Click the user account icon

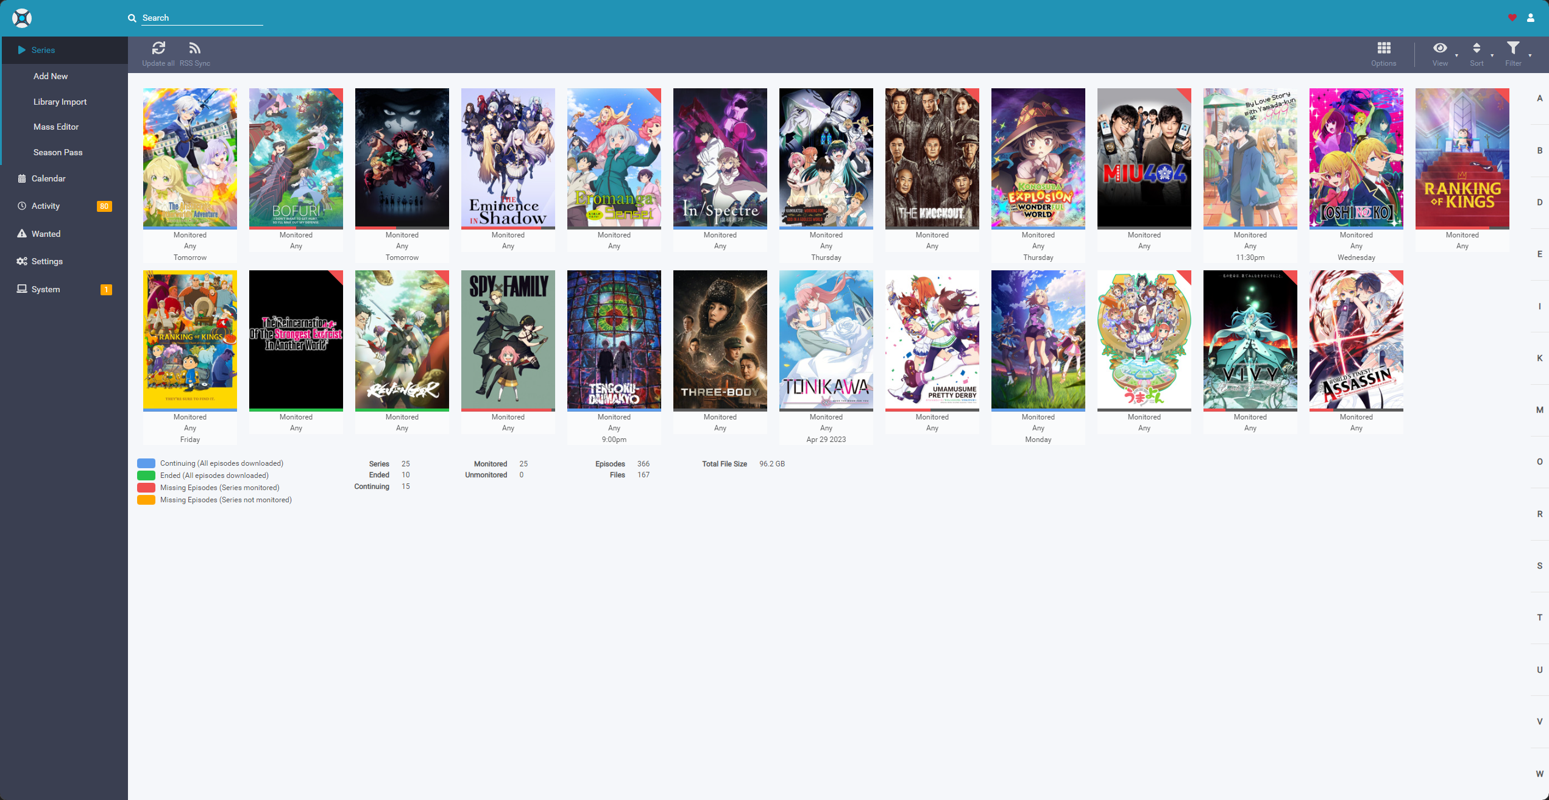coord(1531,18)
